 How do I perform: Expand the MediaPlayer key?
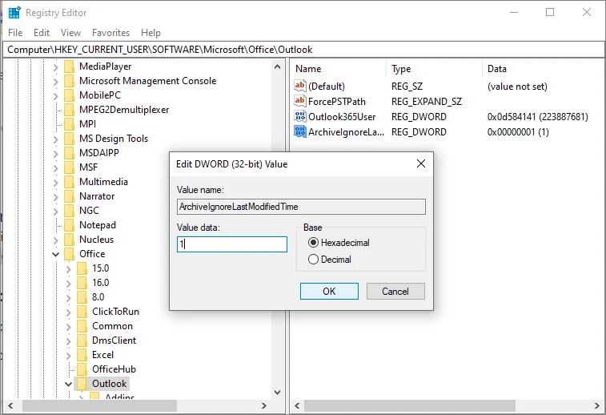[x=56, y=67]
